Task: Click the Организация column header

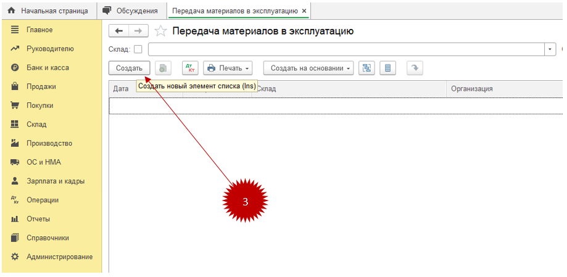Action: [x=505, y=89]
